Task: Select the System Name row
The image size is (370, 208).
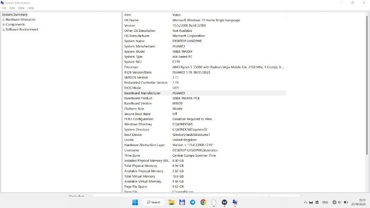Action: [x=204, y=41]
